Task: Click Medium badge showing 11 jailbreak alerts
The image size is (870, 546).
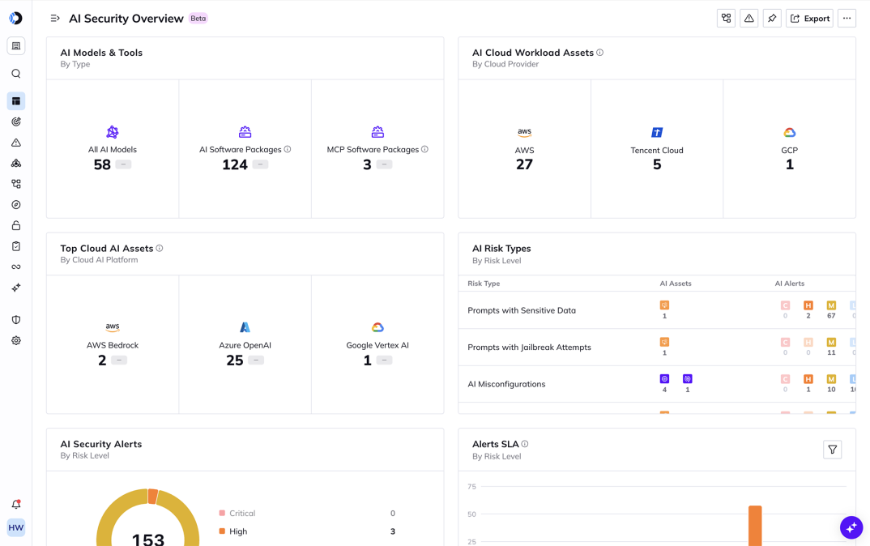Action: (x=831, y=343)
